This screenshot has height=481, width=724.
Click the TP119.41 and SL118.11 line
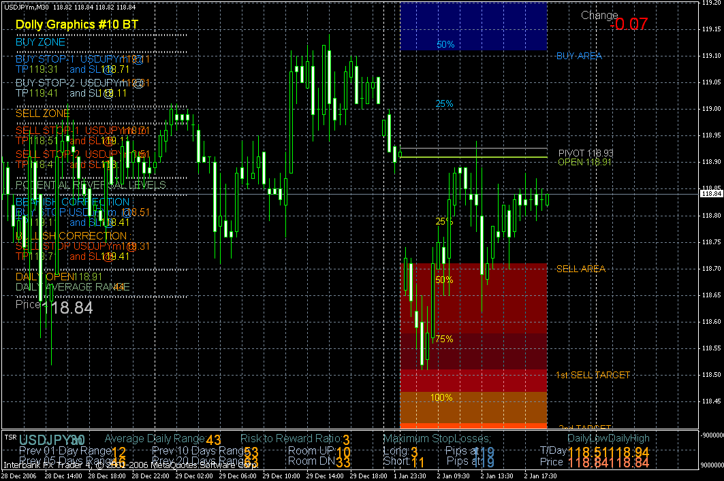[x=71, y=93]
